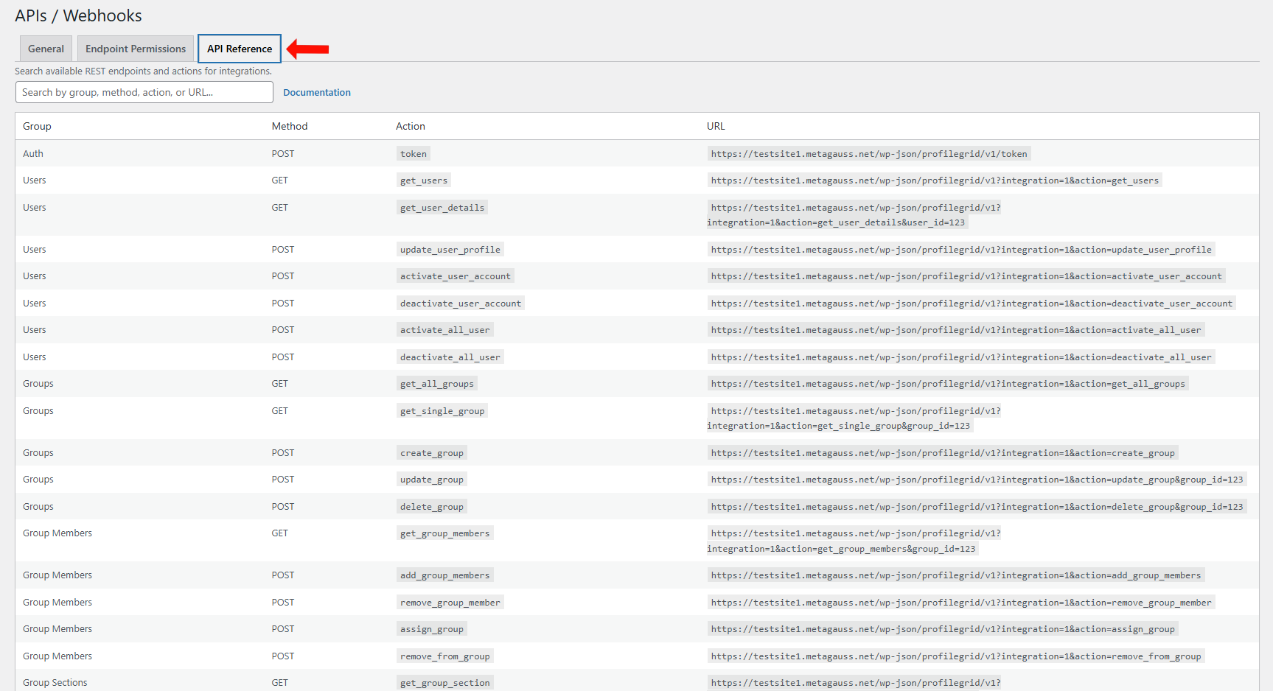Open the Documentation link
This screenshot has width=1273, height=691.
(317, 92)
